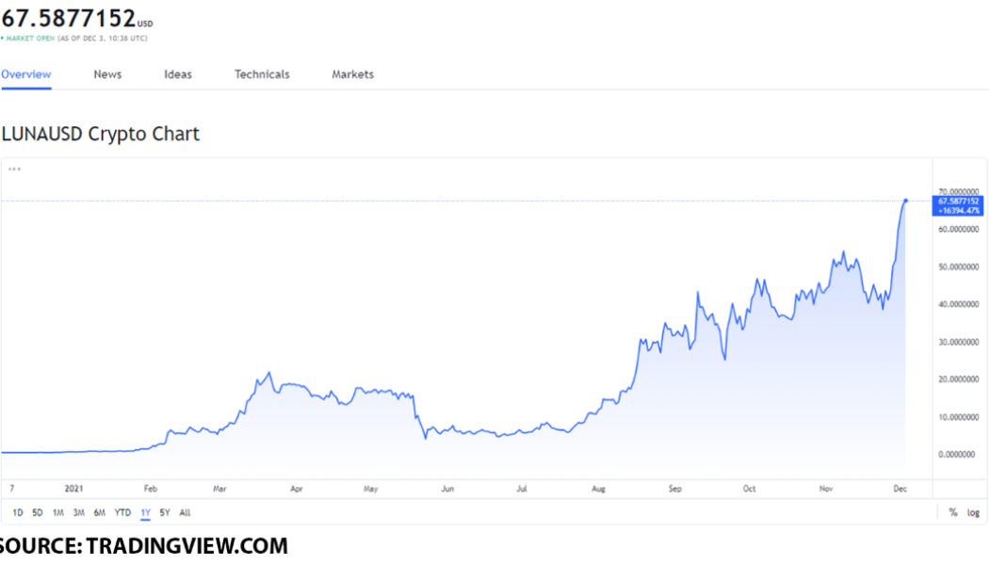Open the Technicals tab
The width and height of the screenshot is (989, 565).
261,73
